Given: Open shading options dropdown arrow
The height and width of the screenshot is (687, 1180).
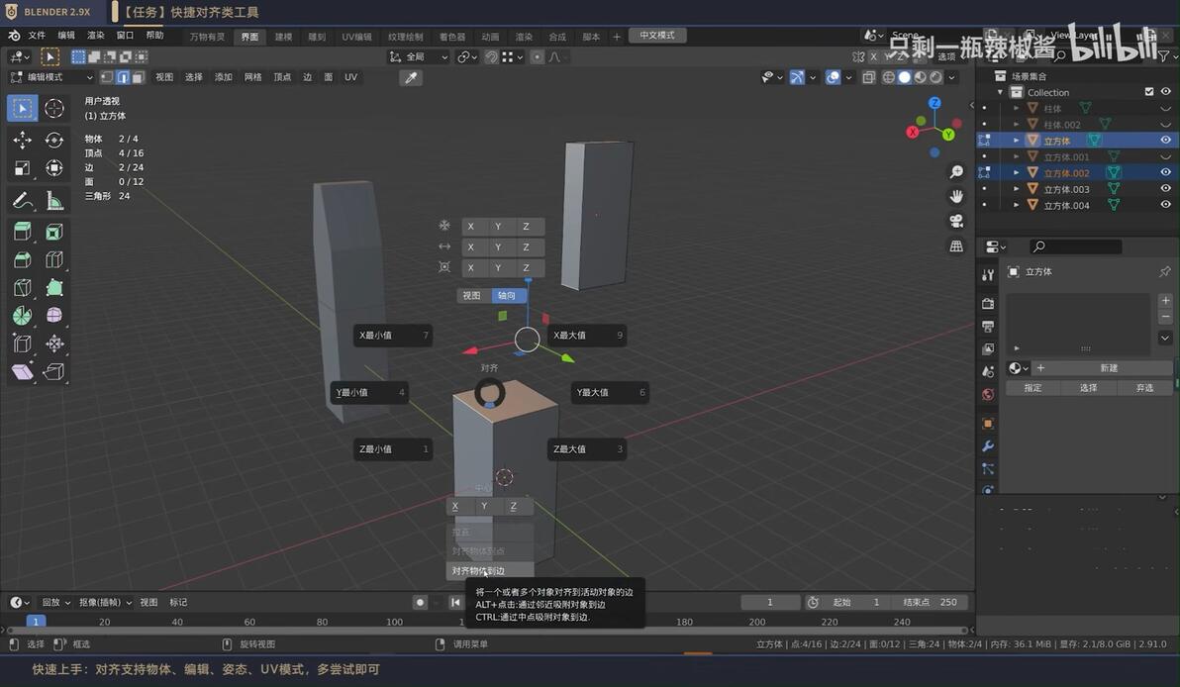Looking at the screenshot, I should pyautogui.click(x=952, y=77).
